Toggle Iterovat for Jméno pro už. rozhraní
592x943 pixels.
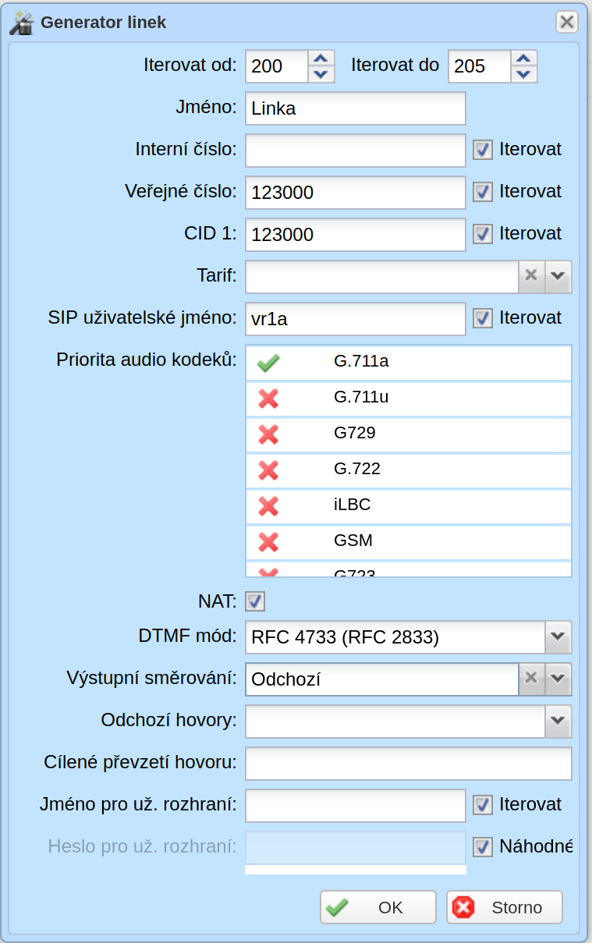484,804
